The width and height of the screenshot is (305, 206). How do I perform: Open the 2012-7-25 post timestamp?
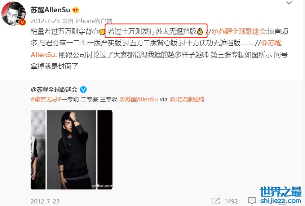pos(45,21)
